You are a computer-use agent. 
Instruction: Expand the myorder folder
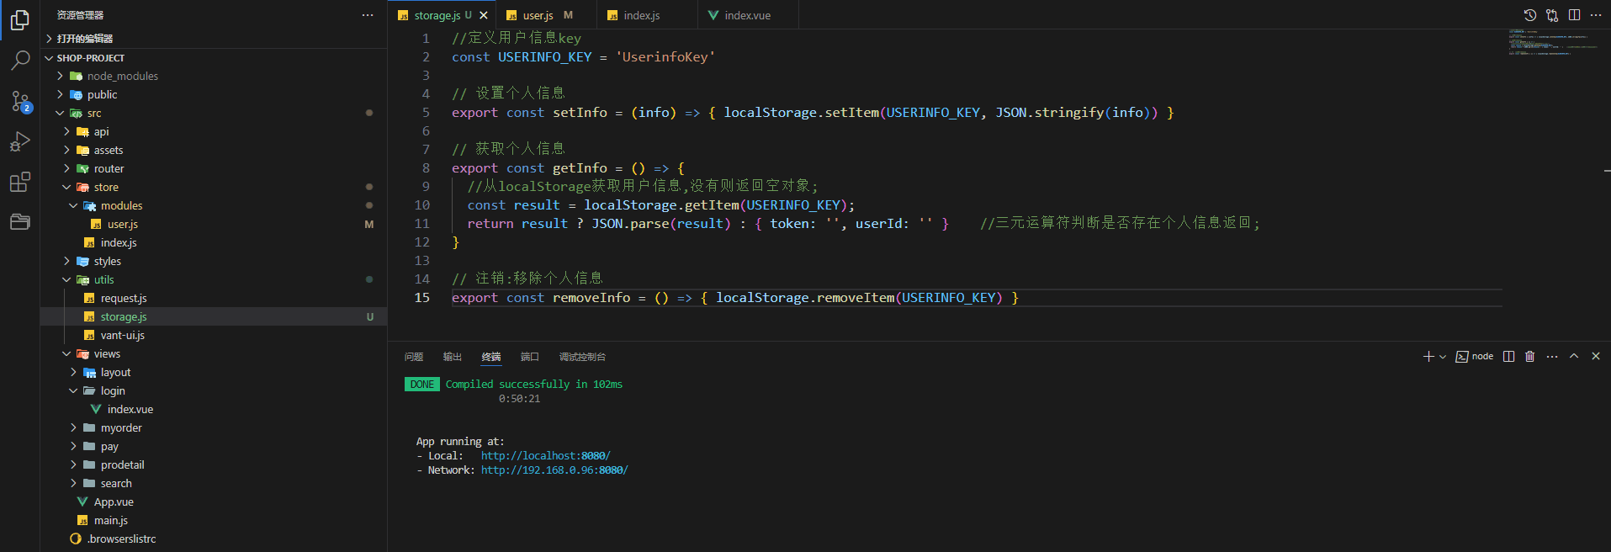pyautogui.click(x=121, y=428)
